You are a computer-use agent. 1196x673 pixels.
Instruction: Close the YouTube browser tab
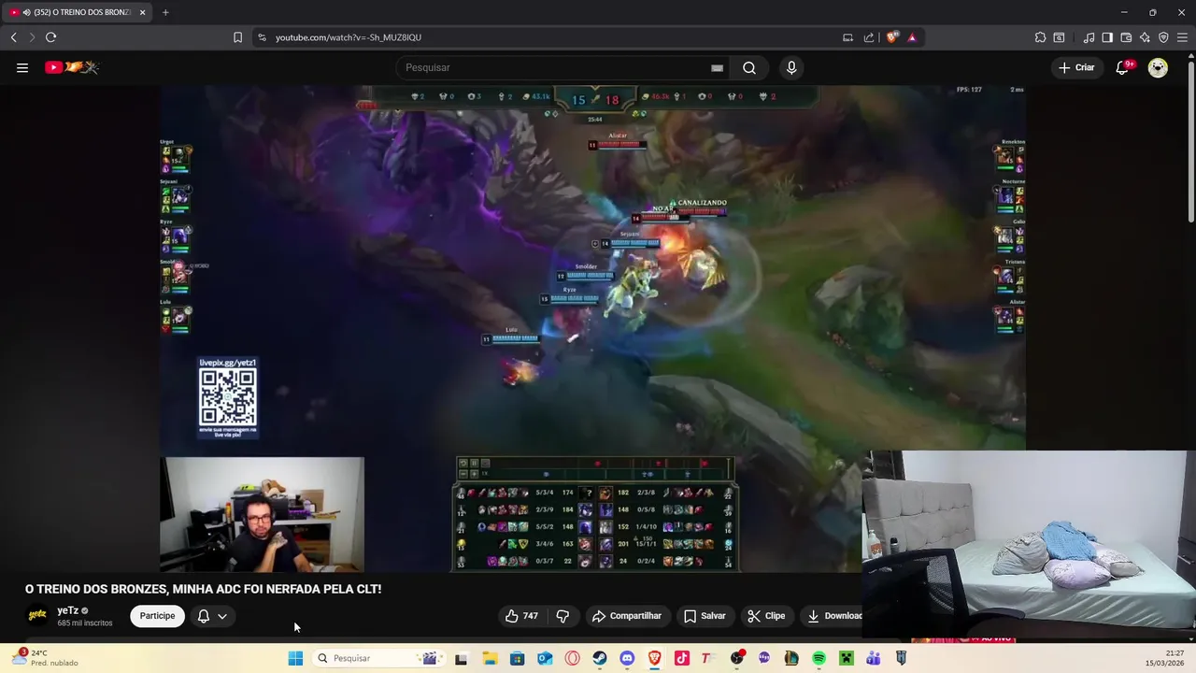point(142,12)
